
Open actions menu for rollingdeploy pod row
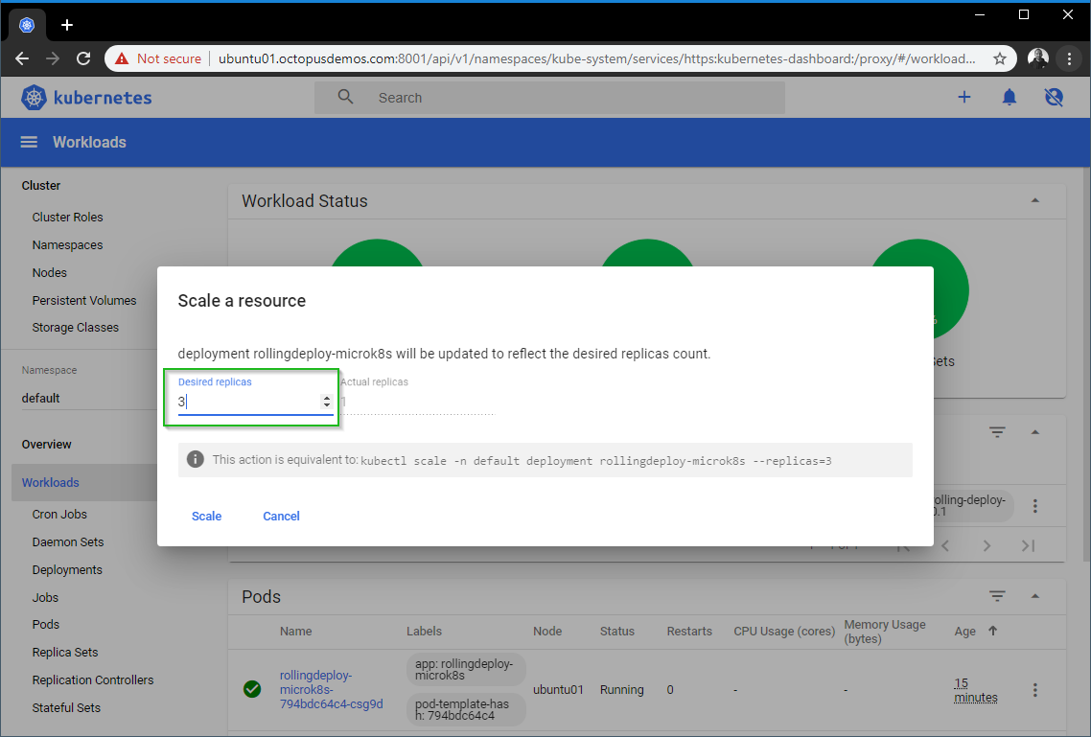point(1035,690)
